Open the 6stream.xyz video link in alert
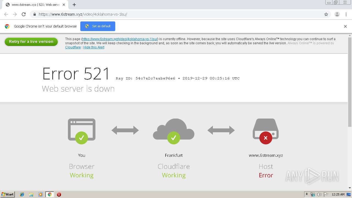352x198 pixels. [120, 39]
